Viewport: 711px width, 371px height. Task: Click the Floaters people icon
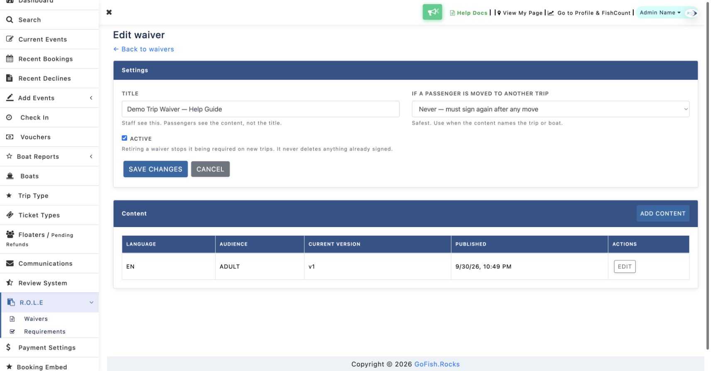(x=10, y=234)
